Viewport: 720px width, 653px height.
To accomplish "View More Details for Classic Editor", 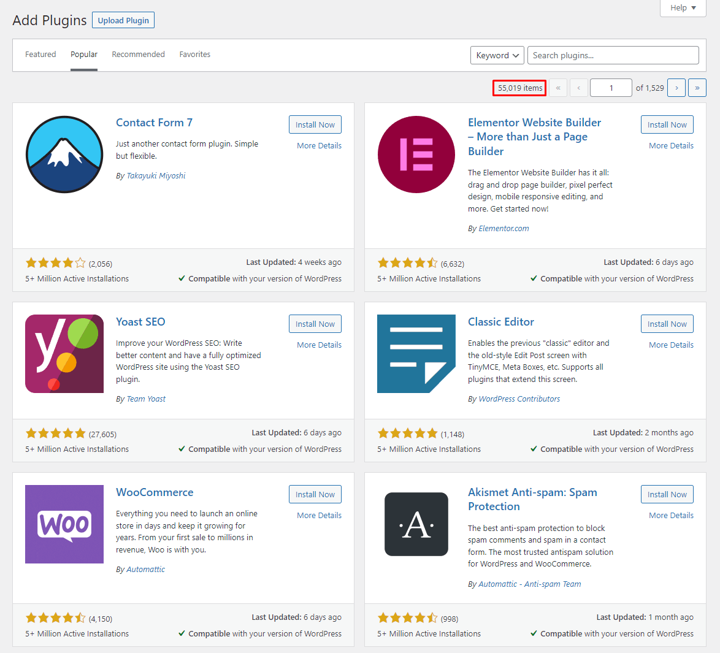I will coord(671,345).
